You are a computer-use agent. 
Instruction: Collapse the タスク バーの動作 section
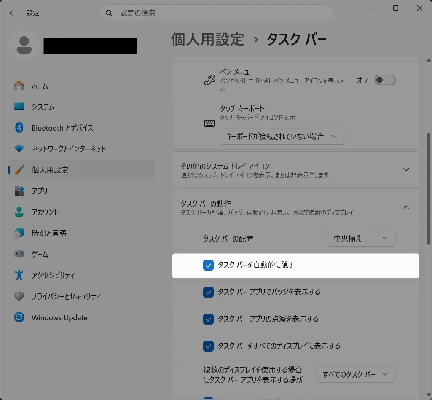click(406, 207)
